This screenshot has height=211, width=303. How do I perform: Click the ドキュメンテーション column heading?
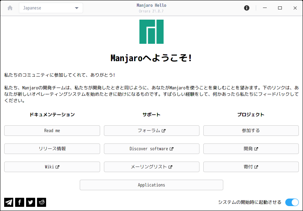(52, 115)
